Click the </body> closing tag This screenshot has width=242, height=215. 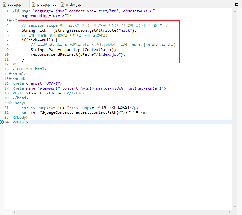(21, 117)
